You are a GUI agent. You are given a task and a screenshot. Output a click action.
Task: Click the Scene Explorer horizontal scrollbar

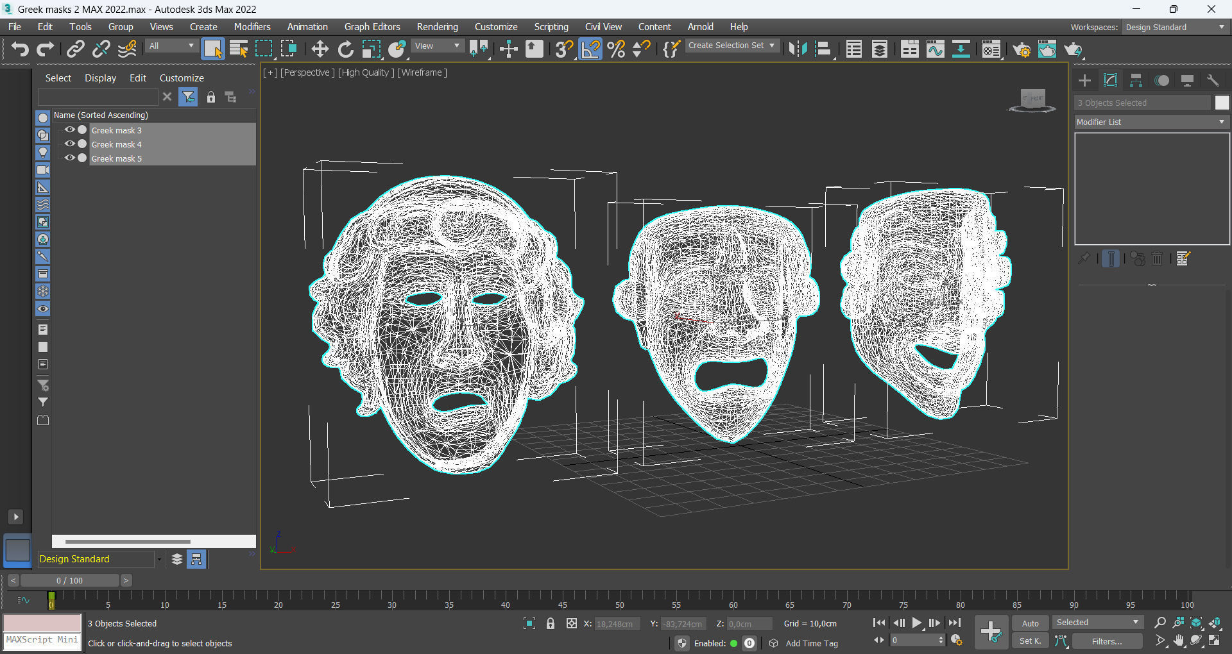point(128,542)
